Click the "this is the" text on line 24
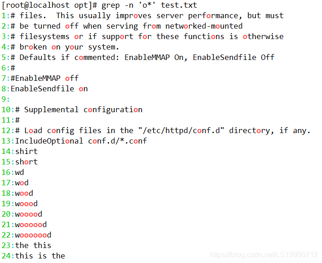 click(x=40, y=256)
